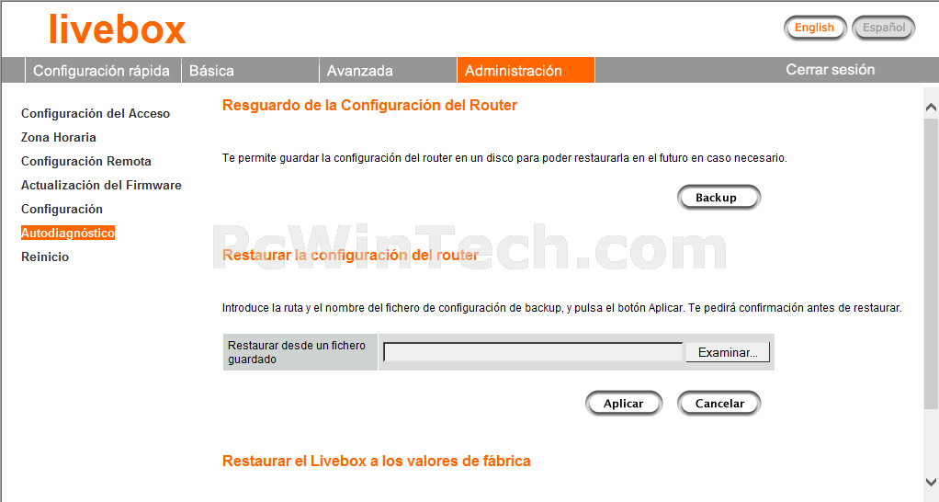The height and width of the screenshot is (502, 939).
Task: Click the livebox logo
Action: tap(118, 29)
